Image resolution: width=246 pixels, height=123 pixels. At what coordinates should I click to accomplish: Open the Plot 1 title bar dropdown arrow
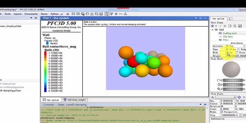pyautogui.click(x=196, y=18)
